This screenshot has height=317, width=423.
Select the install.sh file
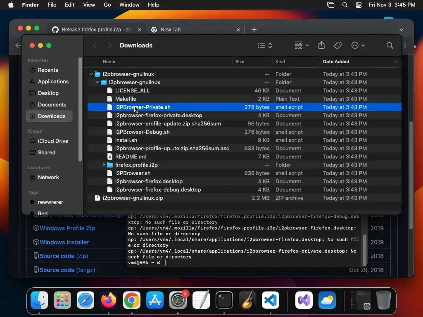click(245, 140)
